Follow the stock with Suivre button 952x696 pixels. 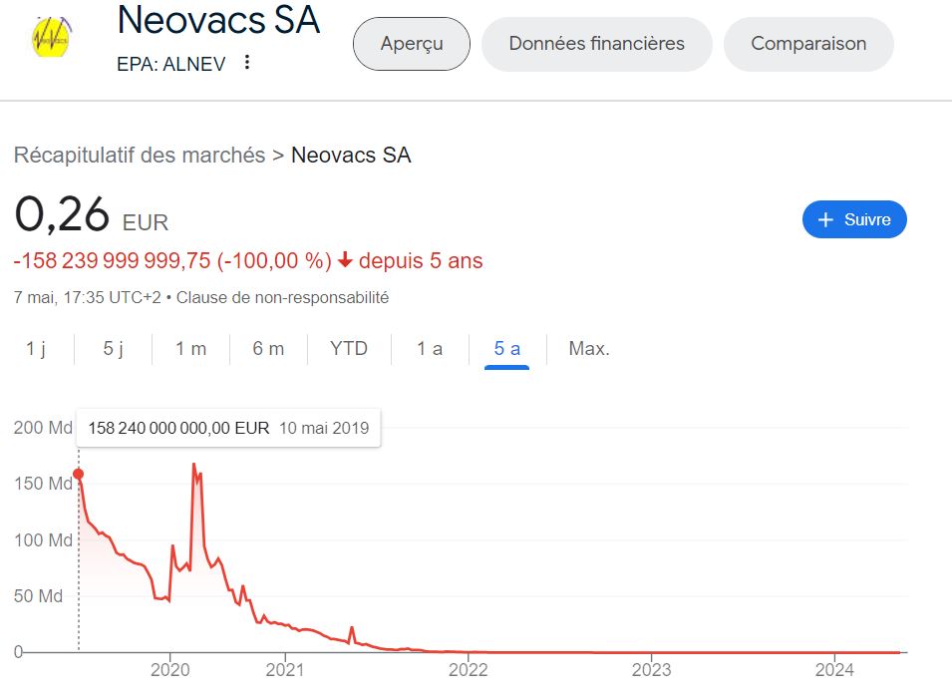[x=854, y=219]
